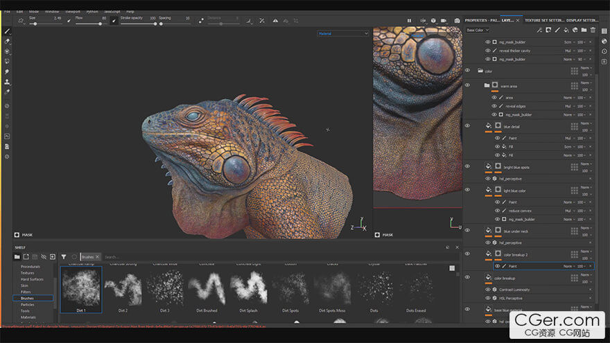The width and height of the screenshot is (610, 343).
Task: Open the Material viewport mode dropdown
Action: click(342, 33)
